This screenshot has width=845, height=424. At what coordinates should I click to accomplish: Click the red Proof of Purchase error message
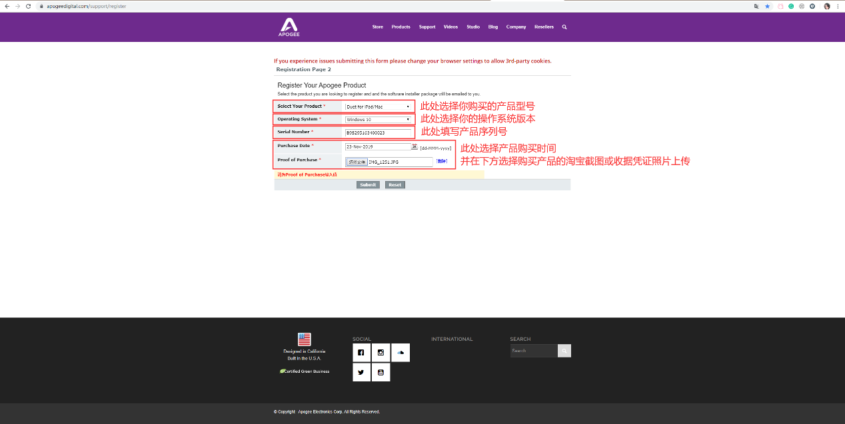tap(307, 174)
